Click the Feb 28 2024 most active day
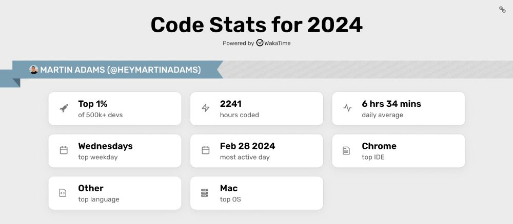Screen dimensions: 513x224 point(247,146)
